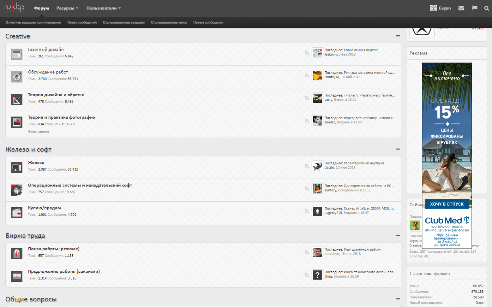
Task: Collapse the Общие вопросы category
Action: click(x=398, y=299)
